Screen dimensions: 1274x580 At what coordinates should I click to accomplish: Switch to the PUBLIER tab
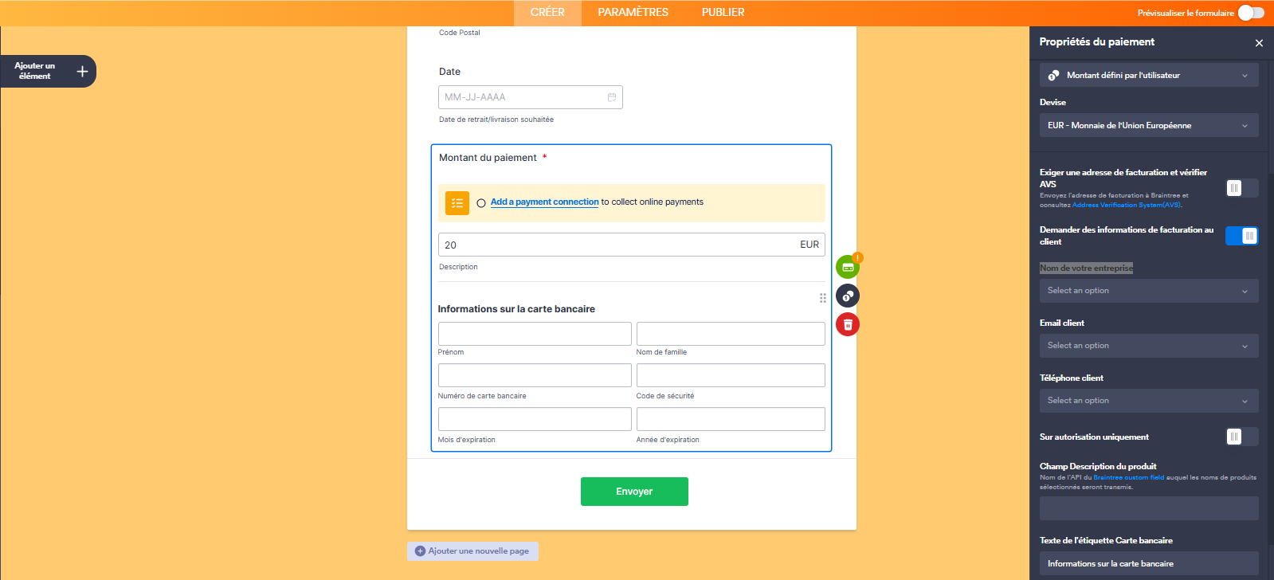(723, 13)
